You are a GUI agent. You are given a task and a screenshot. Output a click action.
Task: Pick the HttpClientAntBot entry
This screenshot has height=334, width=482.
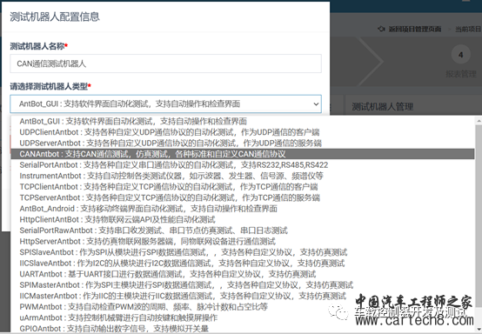243,219
